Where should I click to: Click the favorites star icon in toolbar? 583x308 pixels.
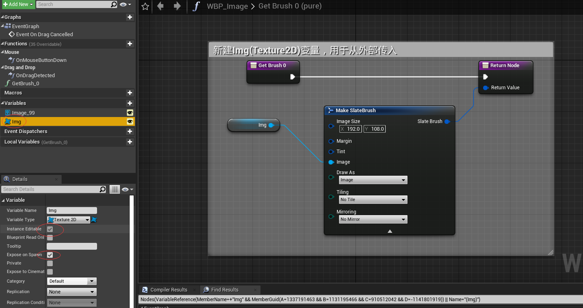click(145, 6)
